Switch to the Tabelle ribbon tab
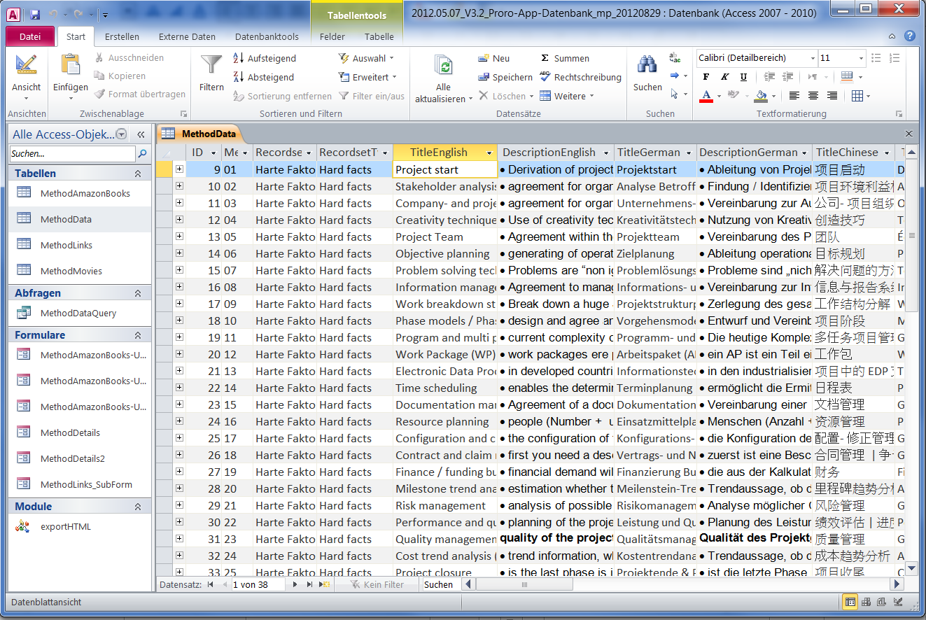926x620 pixels. (x=379, y=36)
